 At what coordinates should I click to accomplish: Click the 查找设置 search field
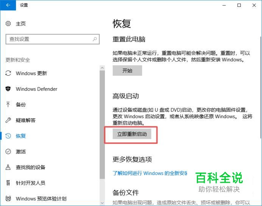pos(53,39)
